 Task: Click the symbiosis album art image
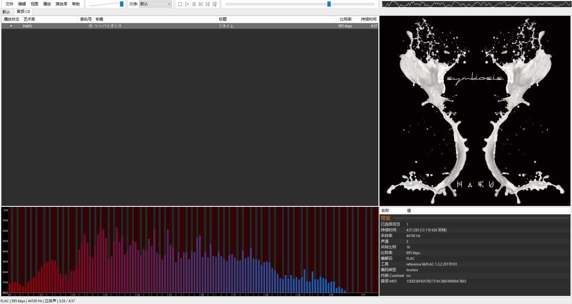click(x=475, y=111)
